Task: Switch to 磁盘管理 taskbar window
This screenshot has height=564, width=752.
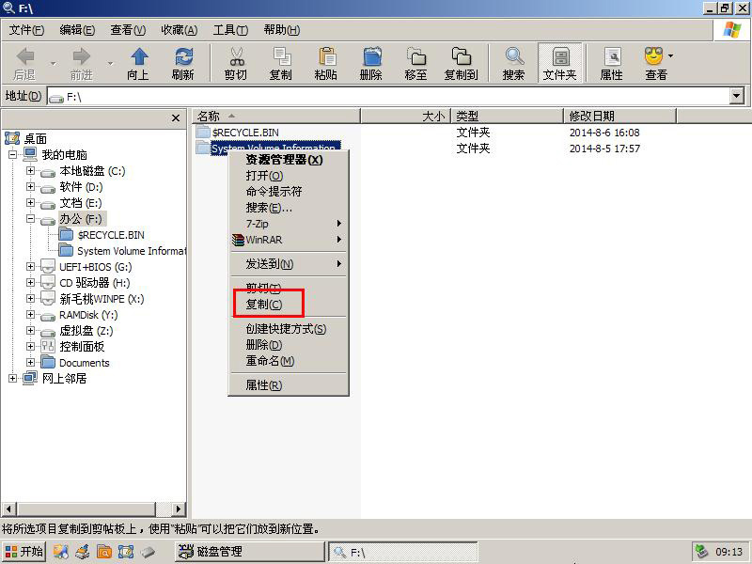Action: coord(249,552)
